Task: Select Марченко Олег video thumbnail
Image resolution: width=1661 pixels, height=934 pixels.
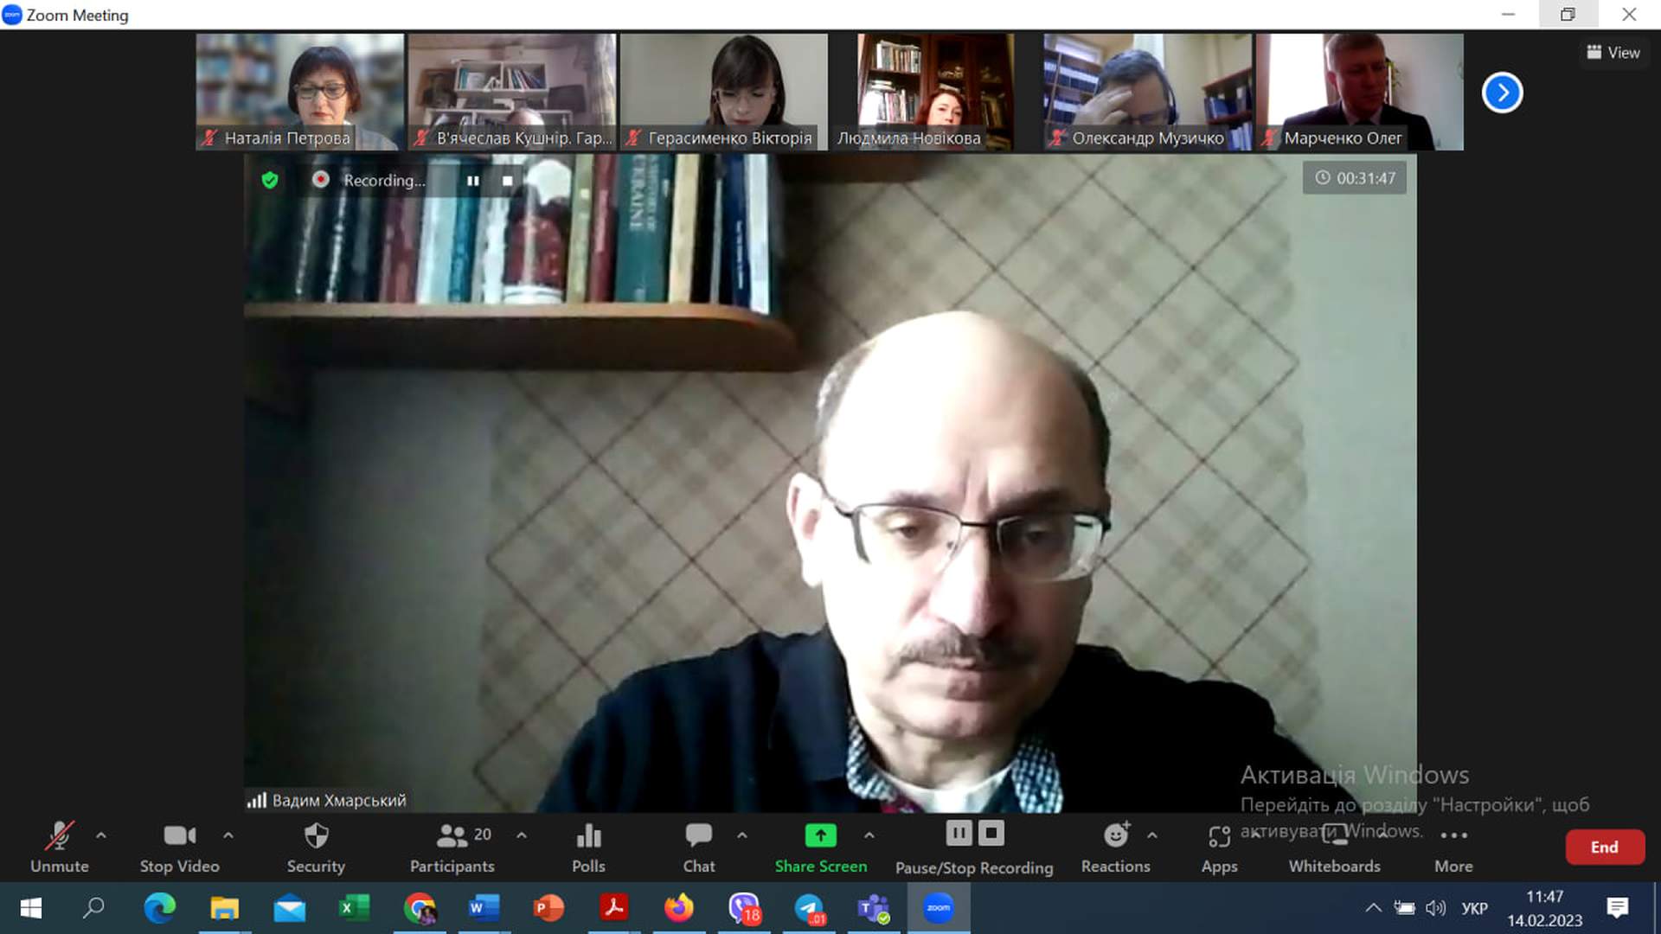Action: click(1360, 92)
